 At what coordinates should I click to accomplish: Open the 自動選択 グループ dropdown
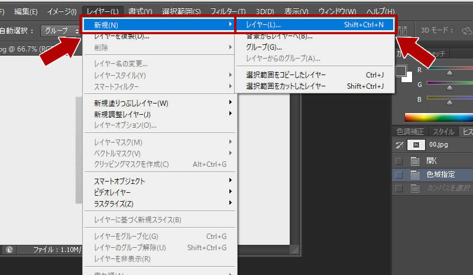point(61,31)
